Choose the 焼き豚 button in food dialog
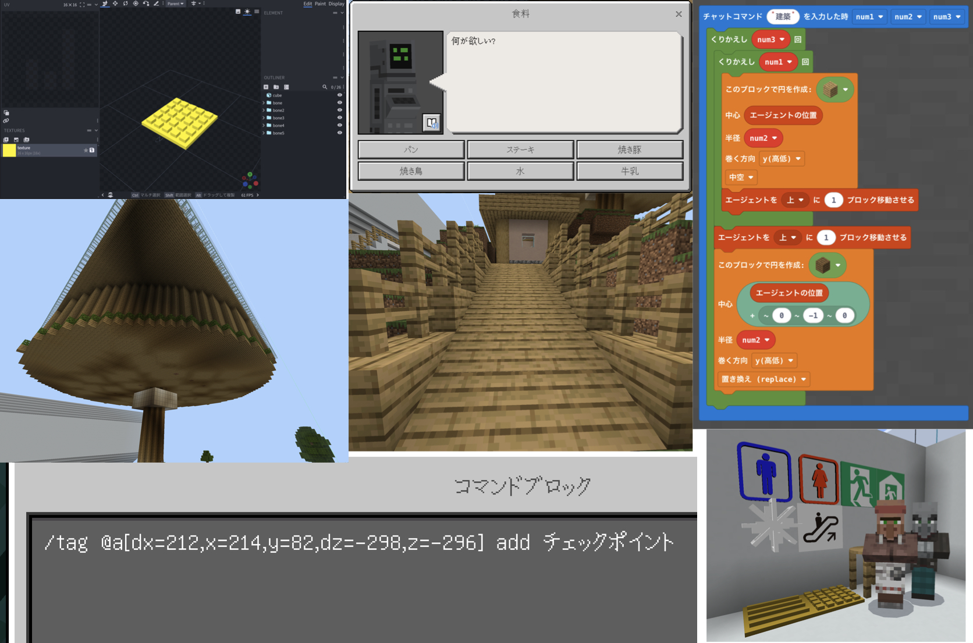The image size is (973, 643). pos(630,150)
